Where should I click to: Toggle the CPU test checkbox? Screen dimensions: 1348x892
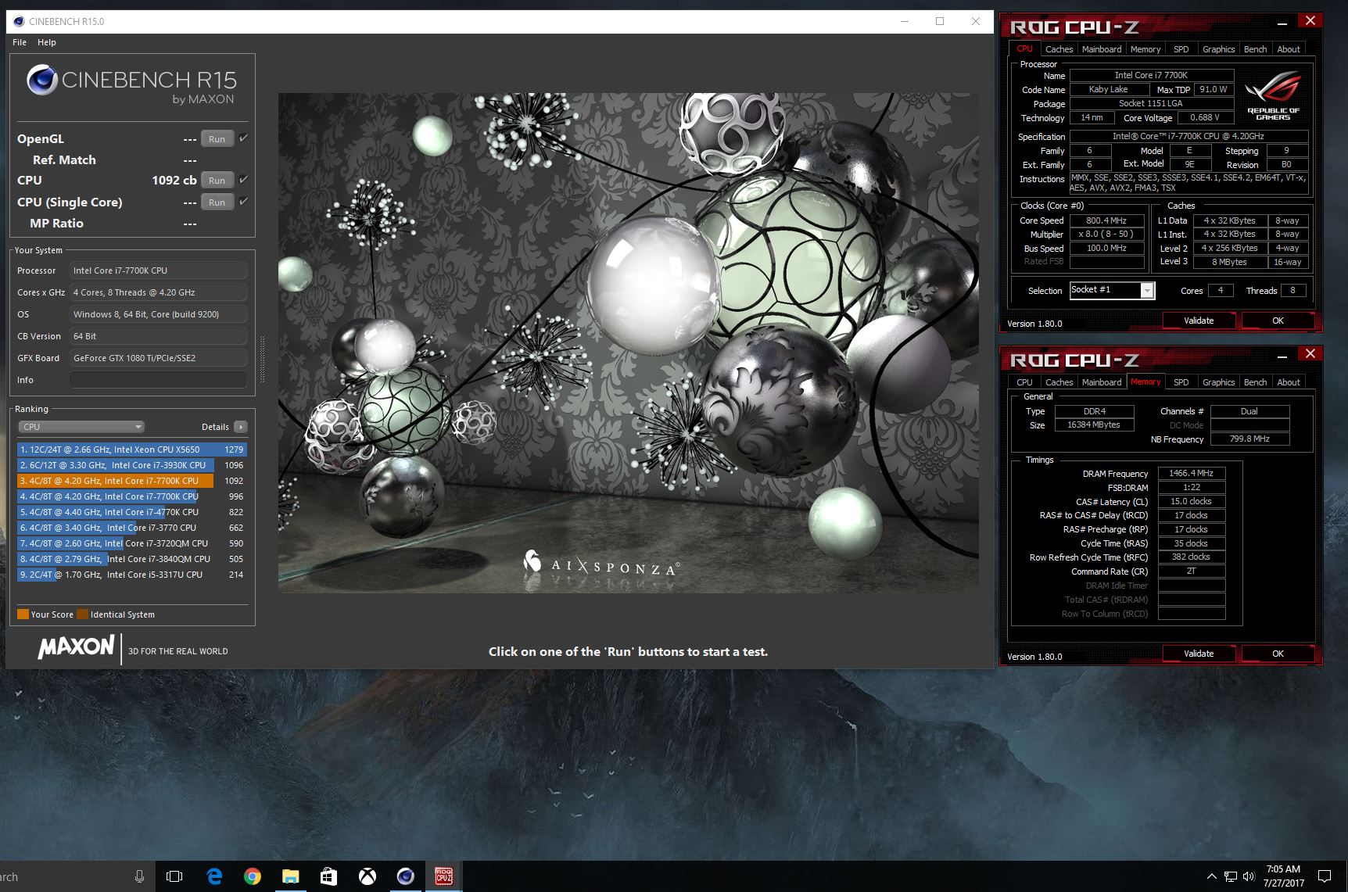243,180
